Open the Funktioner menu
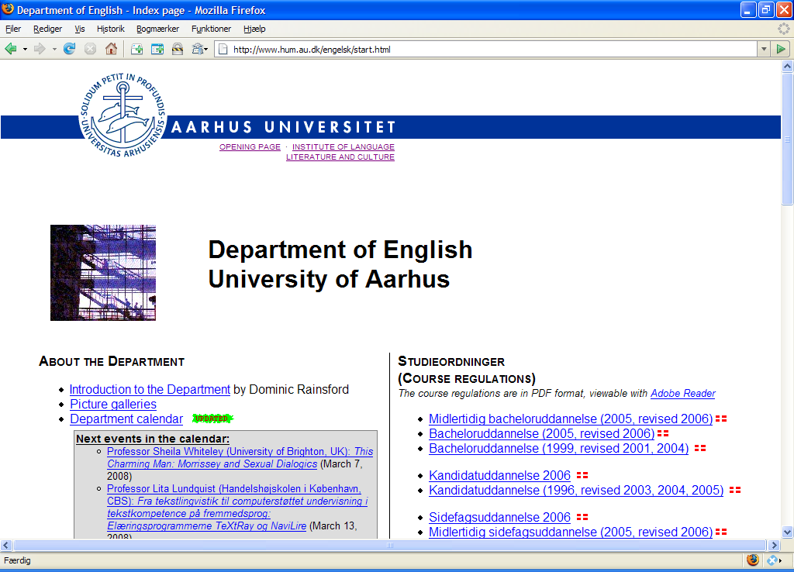The height and width of the screenshot is (572, 794). point(211,29)
